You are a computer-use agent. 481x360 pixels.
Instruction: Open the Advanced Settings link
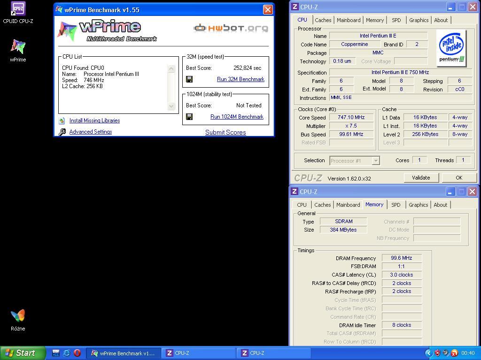pos(91,132)
